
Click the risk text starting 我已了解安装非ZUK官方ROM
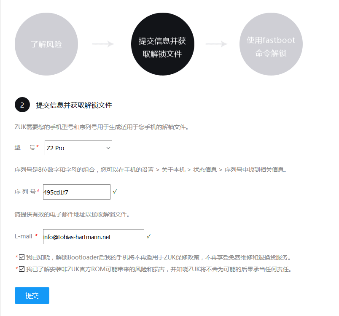pos(159,269)
